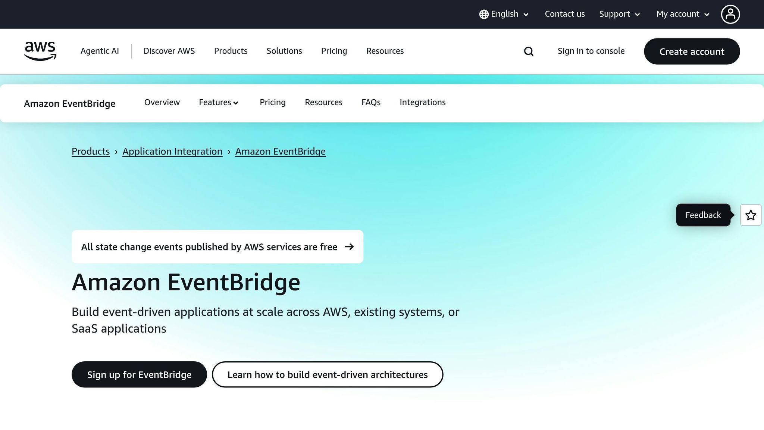Viewport: 764px width, 430px height.
Task: Open the Application Integration breadcrumb link
Action: click(x=172, y=152)
